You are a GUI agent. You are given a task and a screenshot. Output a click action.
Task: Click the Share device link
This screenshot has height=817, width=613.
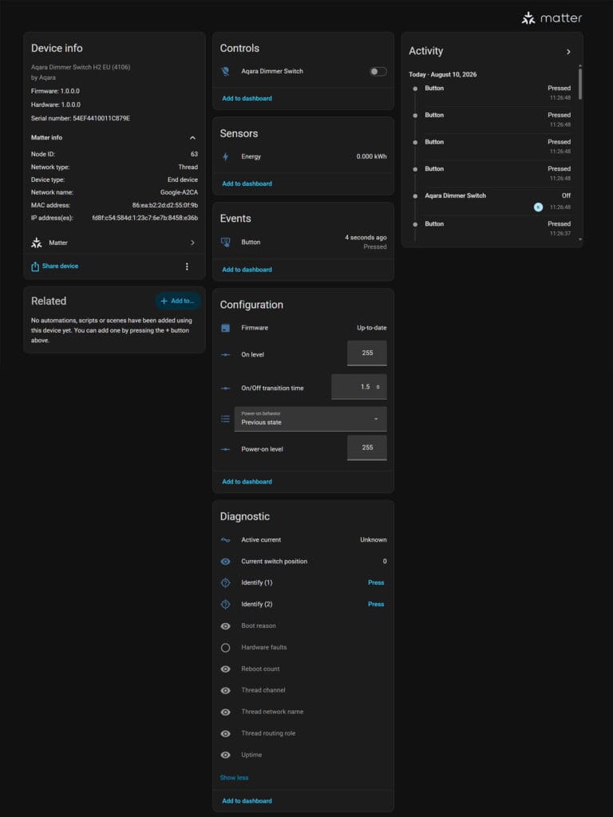[61, 266]
